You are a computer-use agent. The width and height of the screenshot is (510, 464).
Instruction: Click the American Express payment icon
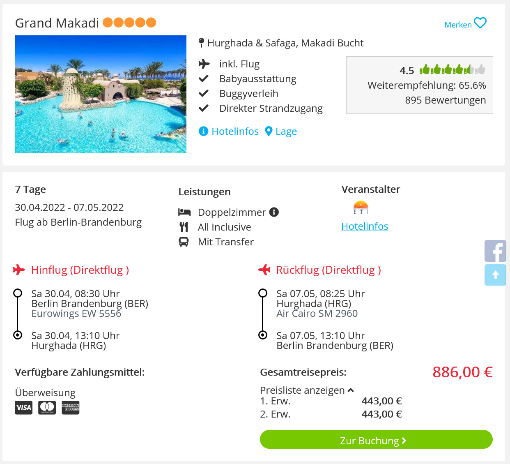71,408
